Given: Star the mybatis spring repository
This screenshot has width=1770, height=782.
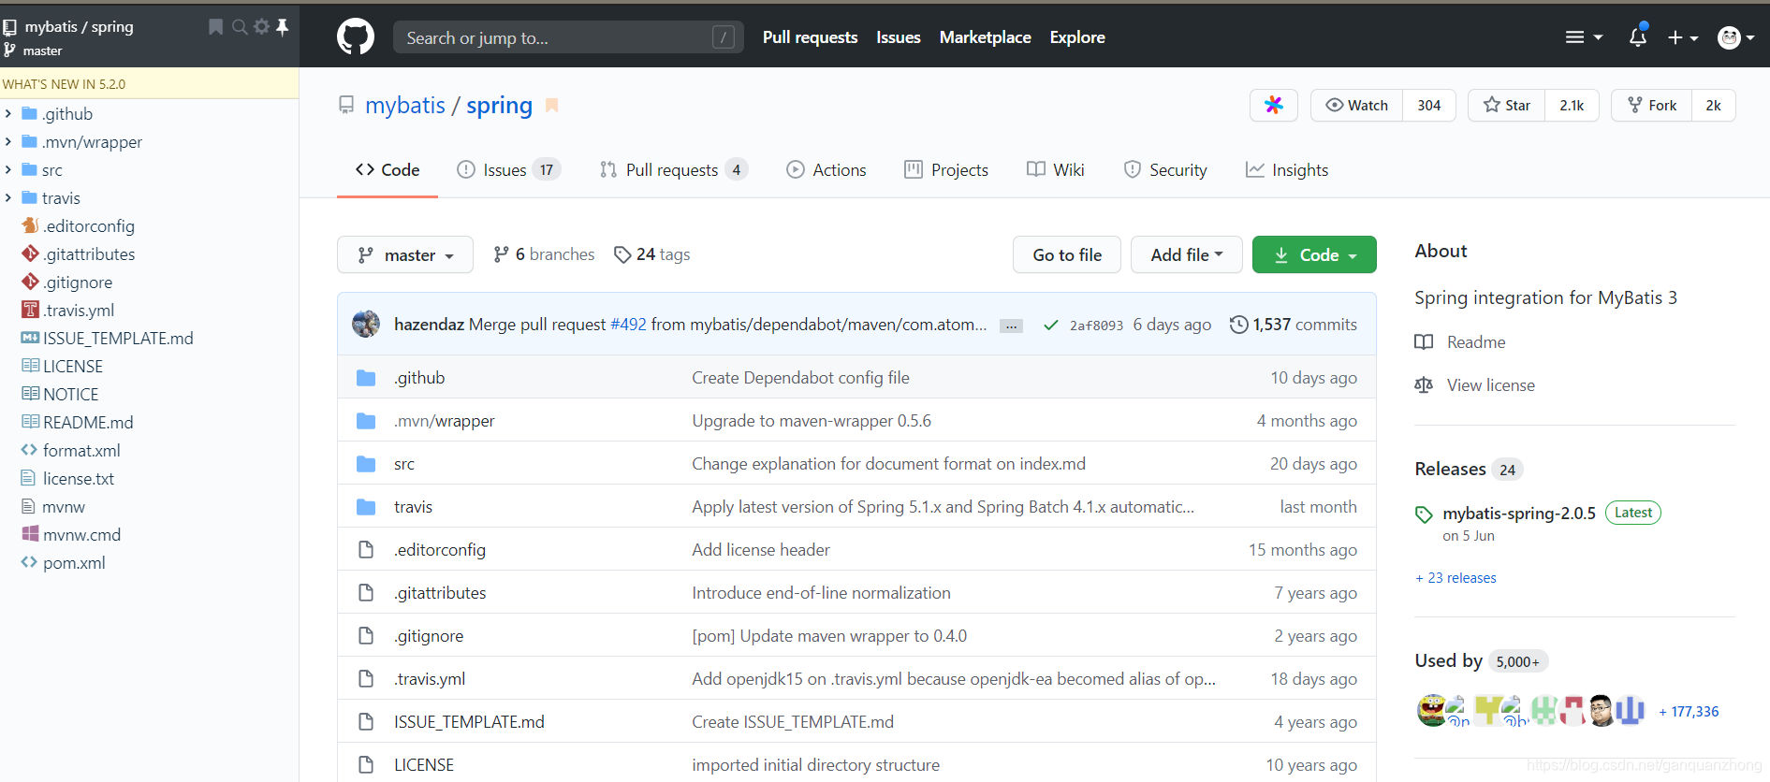Looking at the screenshot, I should coord(1507,105).
